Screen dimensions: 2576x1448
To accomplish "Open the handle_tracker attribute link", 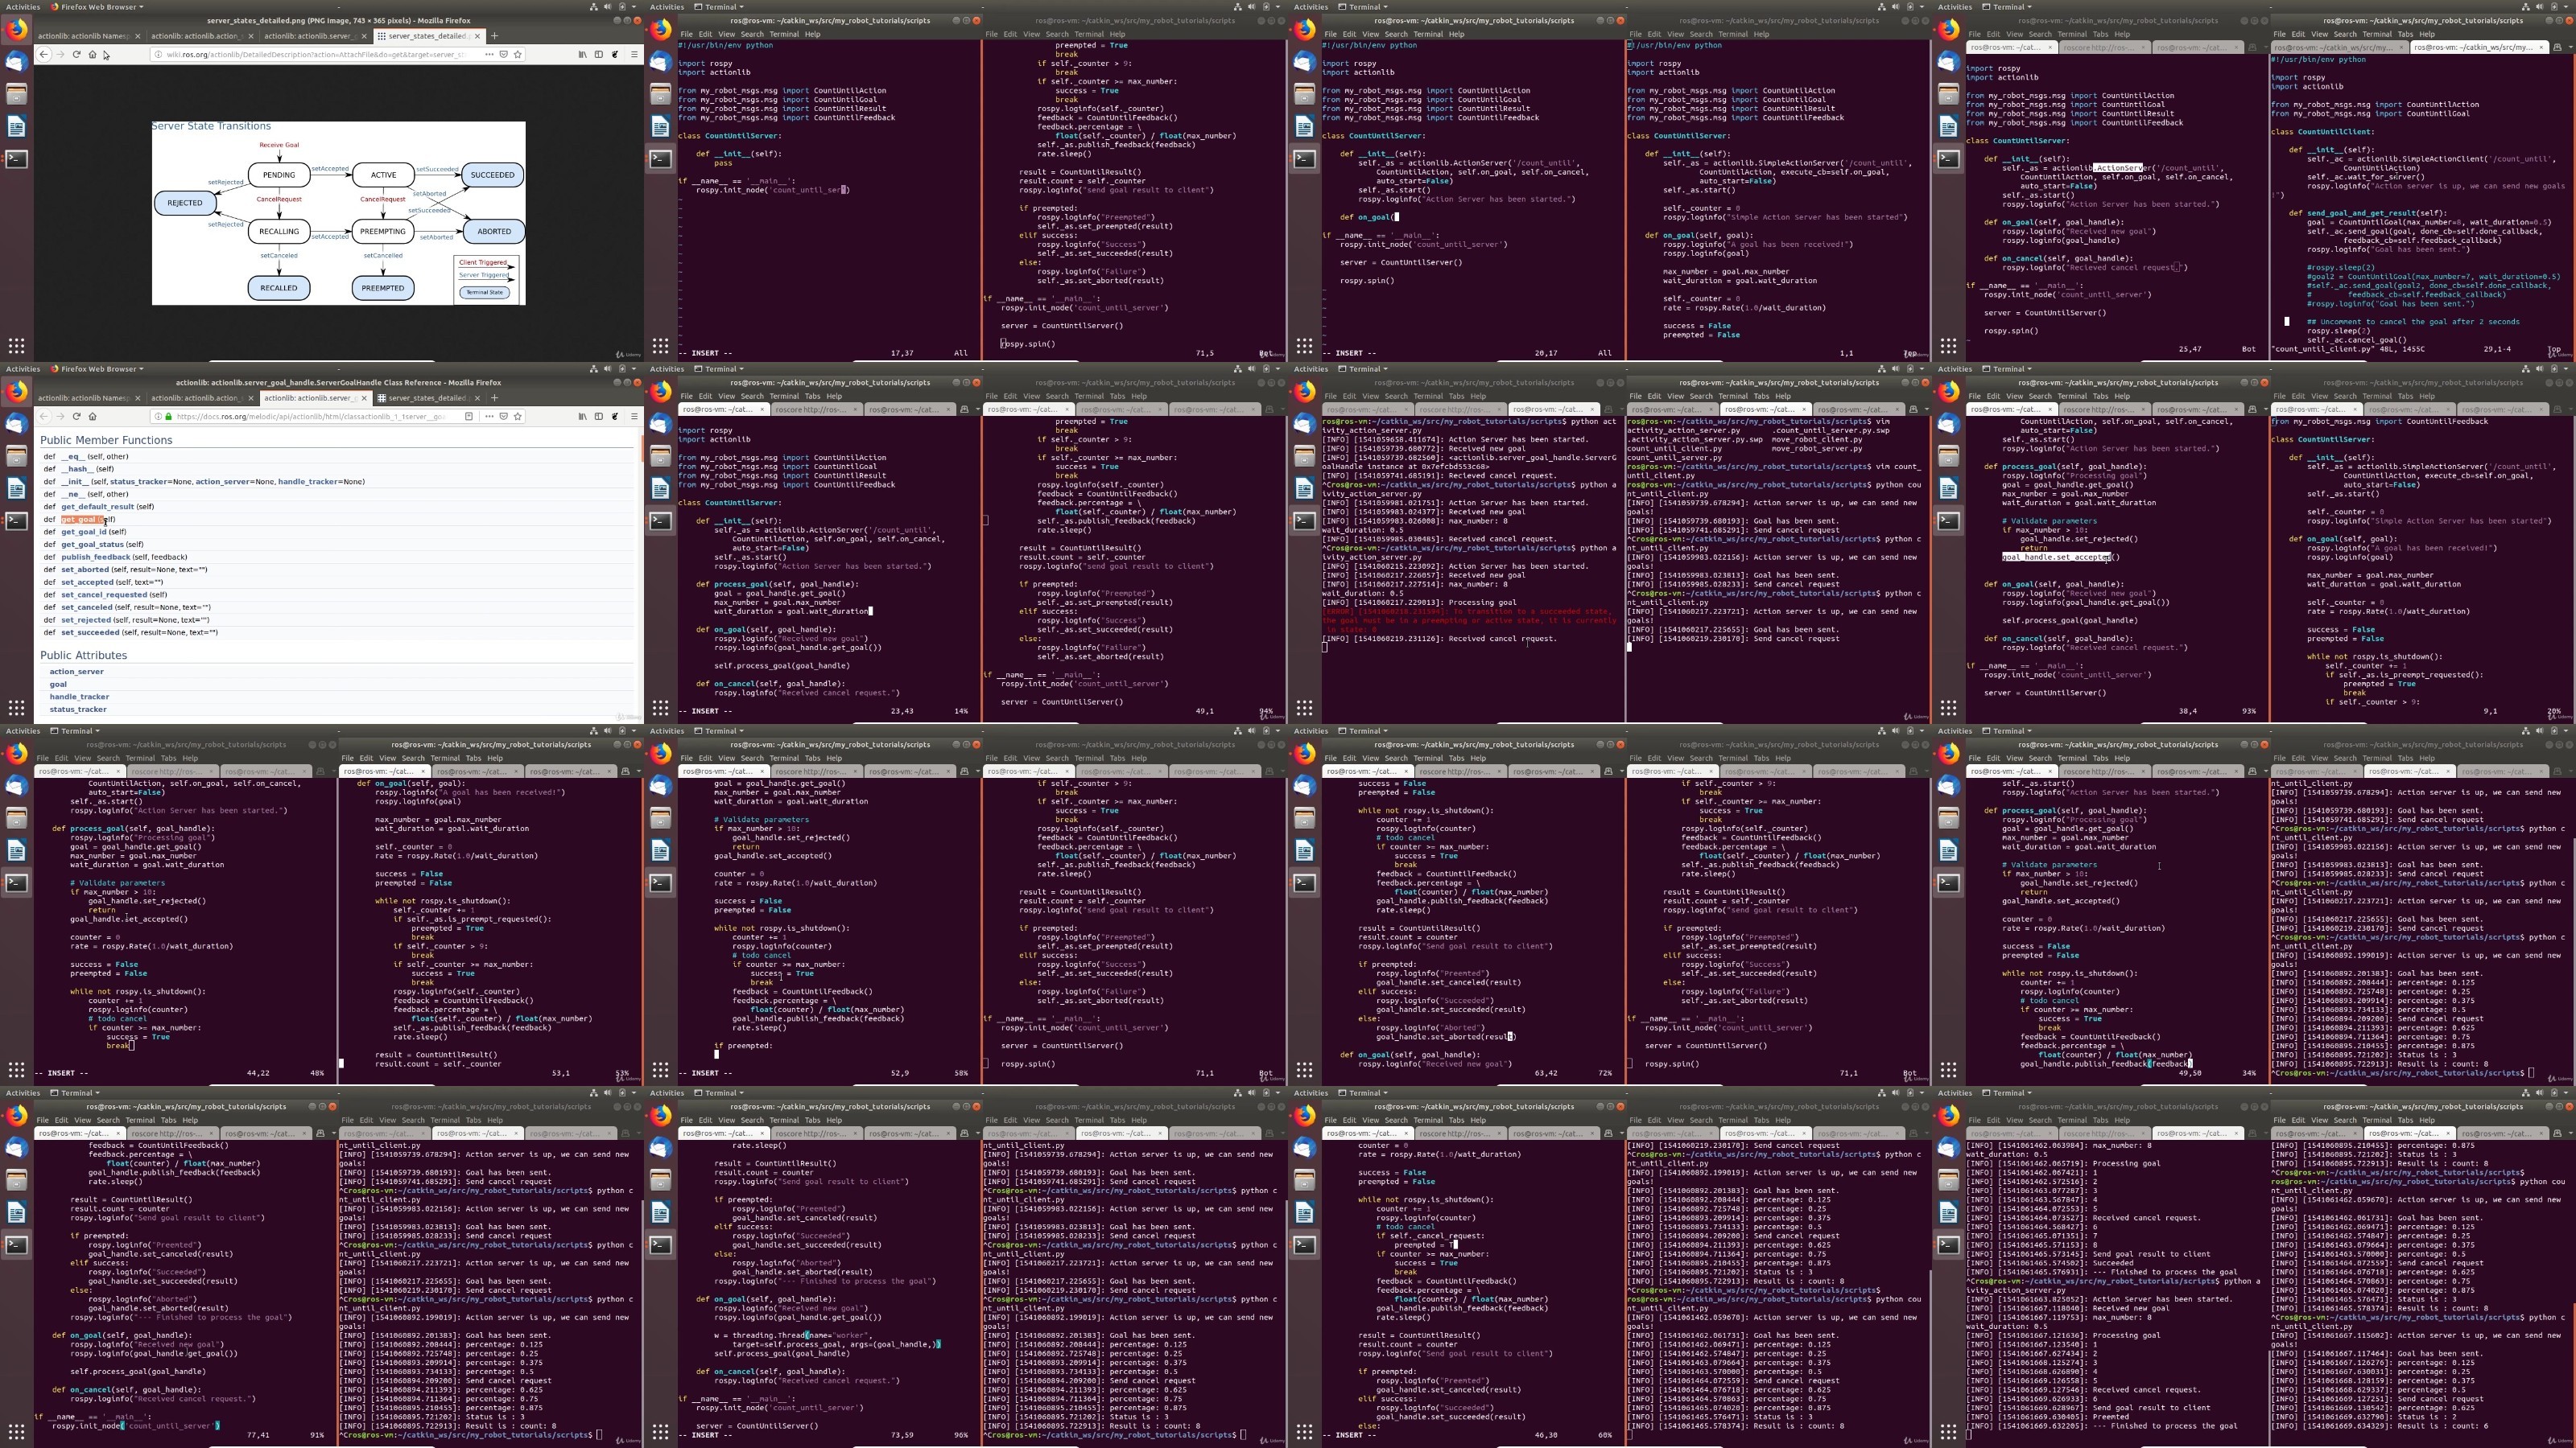I will click(79, 697).
